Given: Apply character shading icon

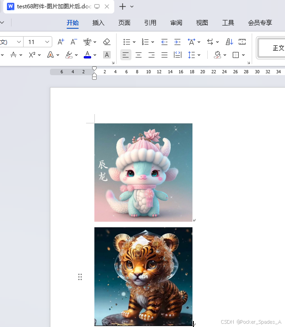Looking at the screenshot, I should point(107,55).
